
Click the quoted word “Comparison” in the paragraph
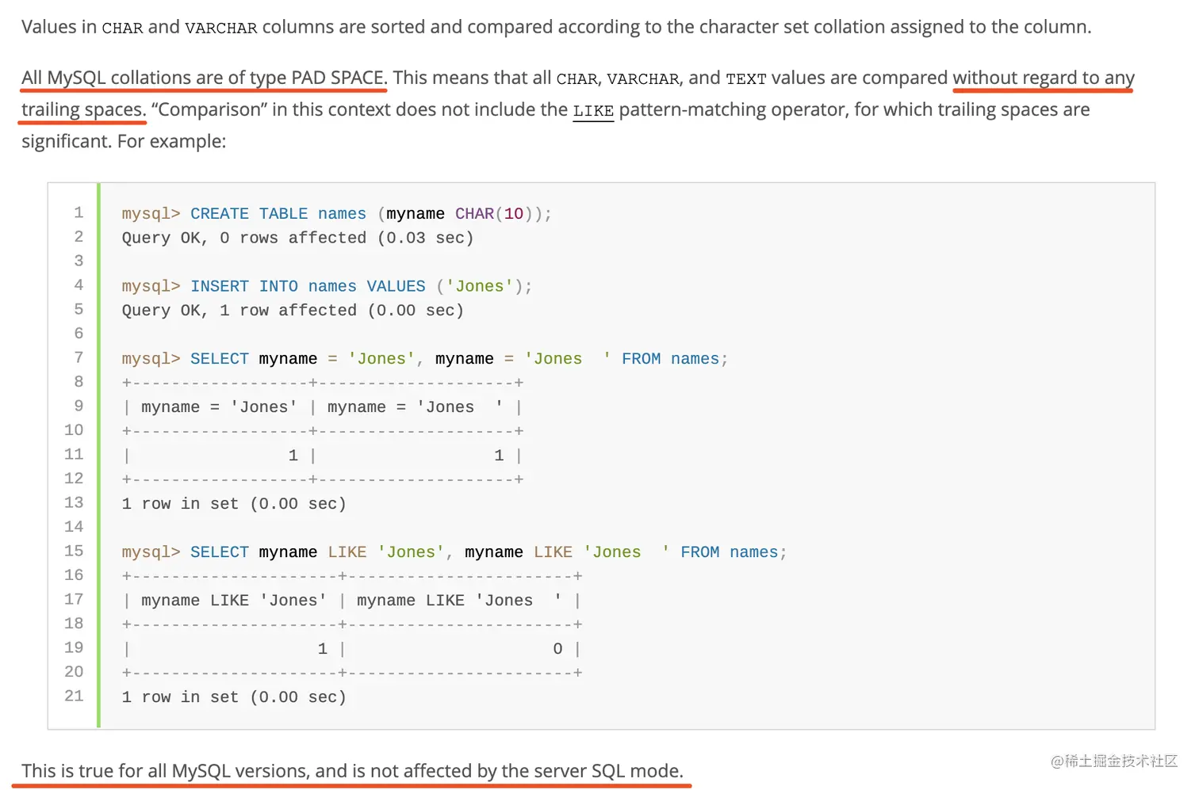(x=209, y=109)
